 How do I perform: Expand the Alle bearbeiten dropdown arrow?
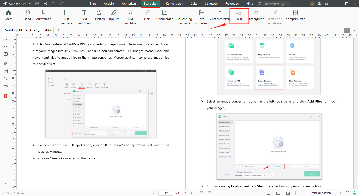[x=76, y=23]
